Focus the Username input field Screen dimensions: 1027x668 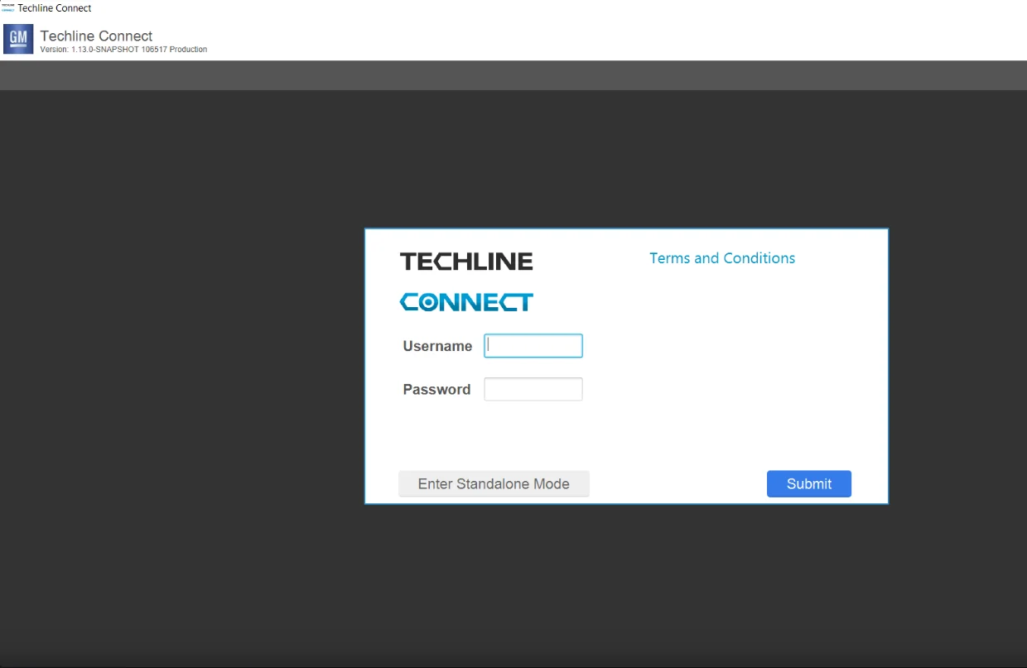point(533,346)
